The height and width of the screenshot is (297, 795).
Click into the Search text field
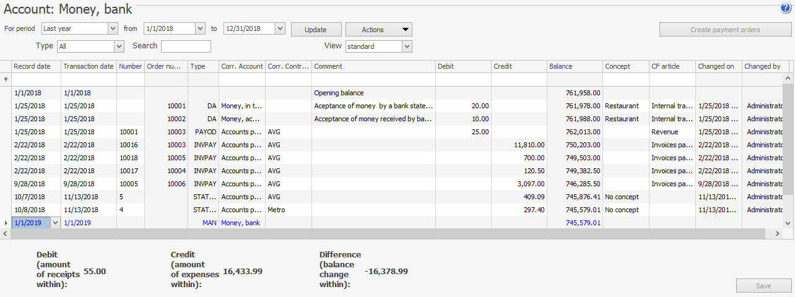[186, 46]
